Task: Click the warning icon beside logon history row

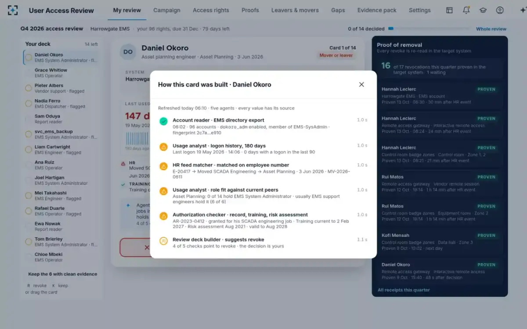Action: [x=163, y=147]
